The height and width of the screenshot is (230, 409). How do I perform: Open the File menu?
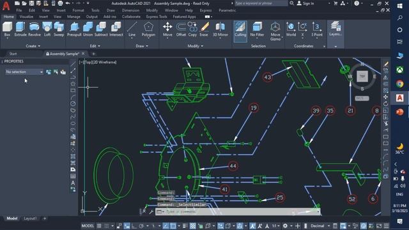click(19, 10)
